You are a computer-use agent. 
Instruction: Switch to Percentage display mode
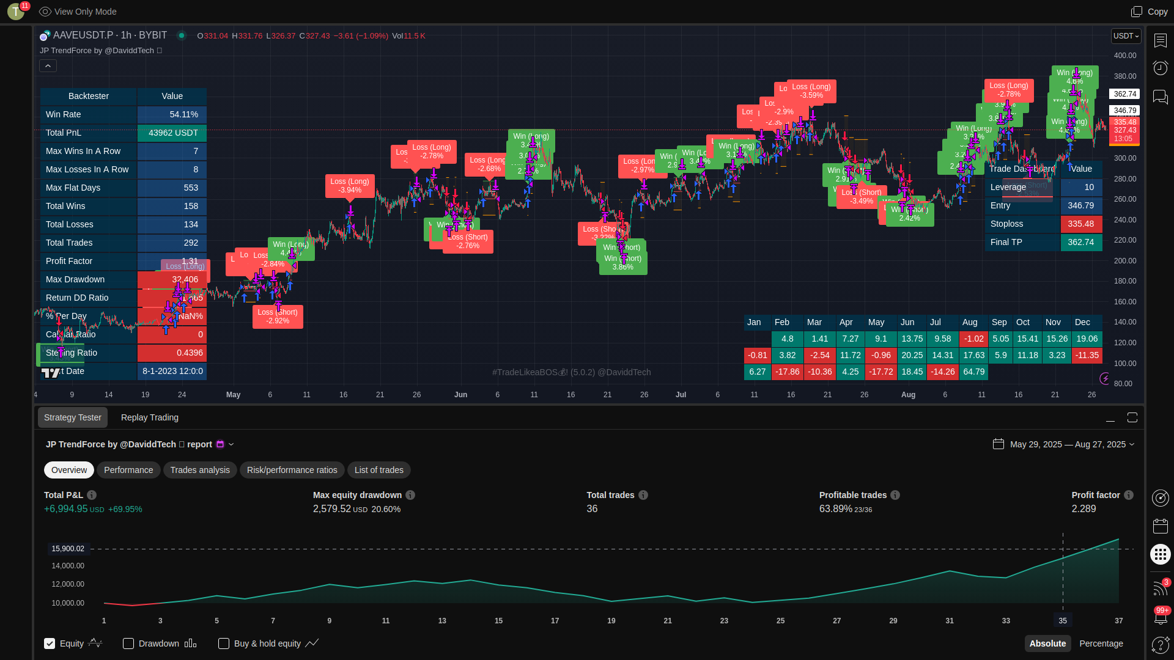coord(1101,643)
